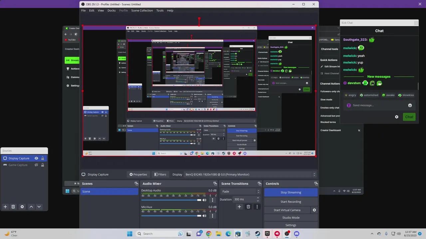Screen dimensions: 426x239
Task: Click Start Recording
Action: [291, 201]
